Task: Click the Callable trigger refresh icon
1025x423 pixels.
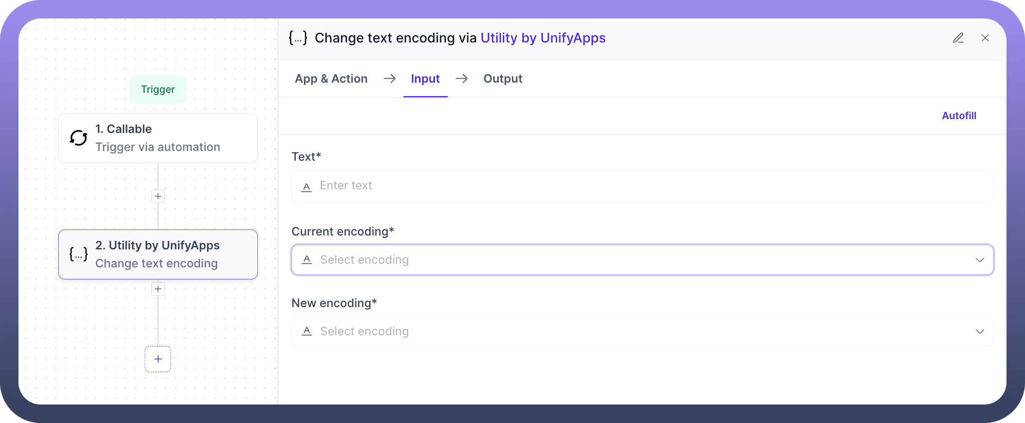Action: pyautogui.click(x=79, y=138)
